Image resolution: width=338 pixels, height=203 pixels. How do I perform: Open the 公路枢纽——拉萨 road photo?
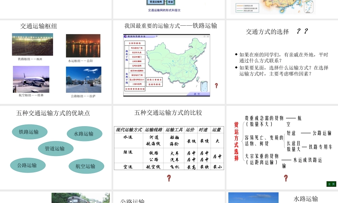[83, 80]
